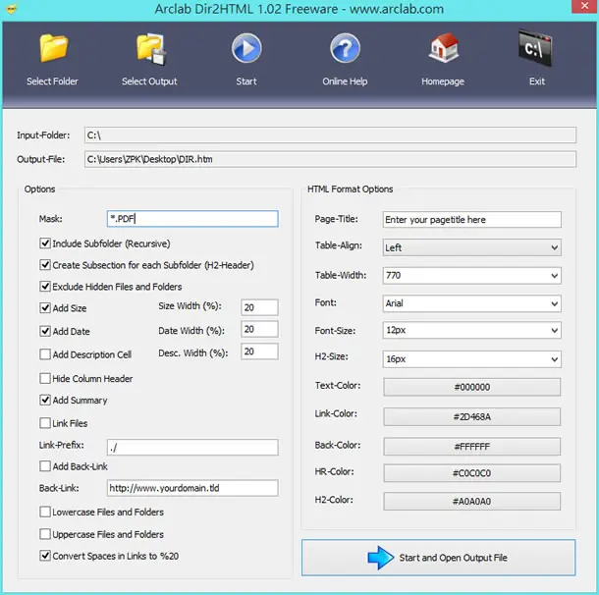Pick Text-Color #000000 swatch button
The width and height of the screenshot is (599, 595).
pos(471,387)
